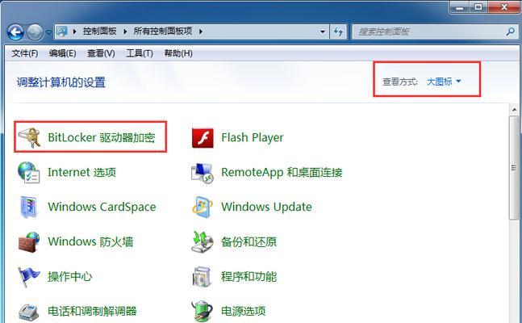Open BitLocker 驱动器加密 link
This screenshot has width=522, height=323.
[102, 137]
